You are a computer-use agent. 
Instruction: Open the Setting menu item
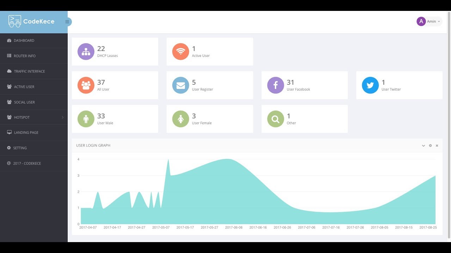point(33,148)
